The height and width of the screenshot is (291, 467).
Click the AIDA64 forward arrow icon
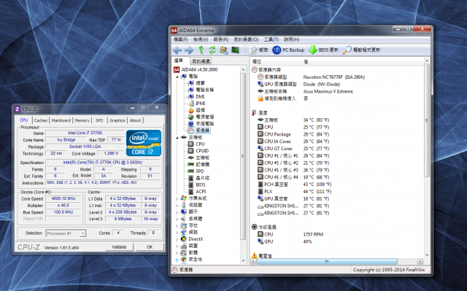(189, 50)
